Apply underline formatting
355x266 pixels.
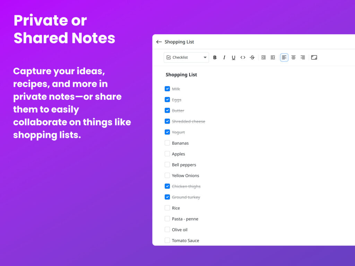pyautogui.click(x=233, y=57)
